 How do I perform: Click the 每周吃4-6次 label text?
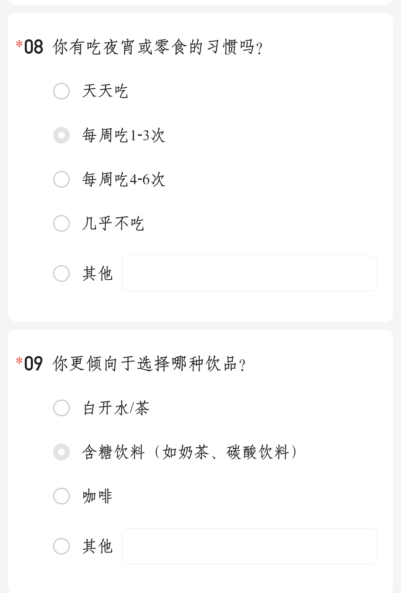point(124,179)
